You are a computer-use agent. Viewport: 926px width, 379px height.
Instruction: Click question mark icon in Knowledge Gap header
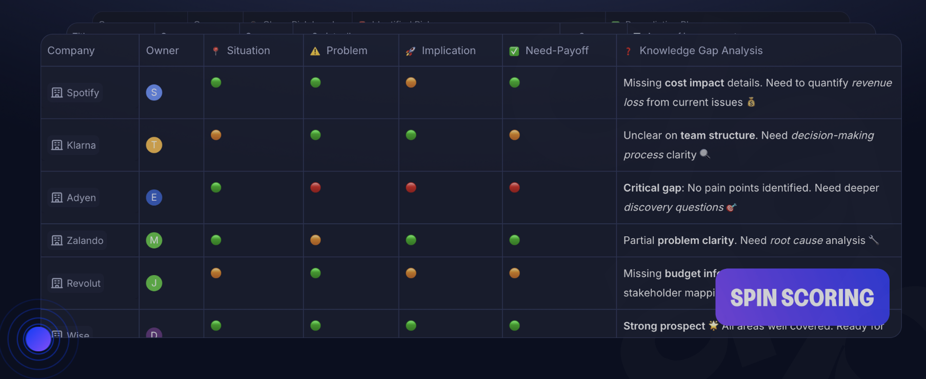pyautogui.click(x=628, y=51)
